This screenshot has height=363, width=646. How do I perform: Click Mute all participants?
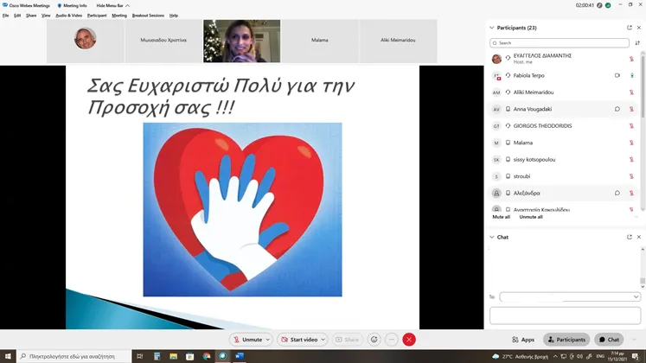tap(501, 217)
